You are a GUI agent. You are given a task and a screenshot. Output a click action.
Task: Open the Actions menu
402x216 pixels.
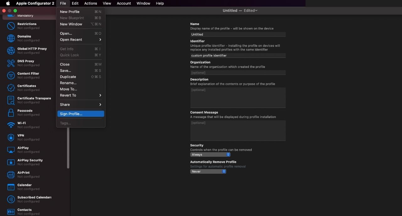click(x=90, y=3)
